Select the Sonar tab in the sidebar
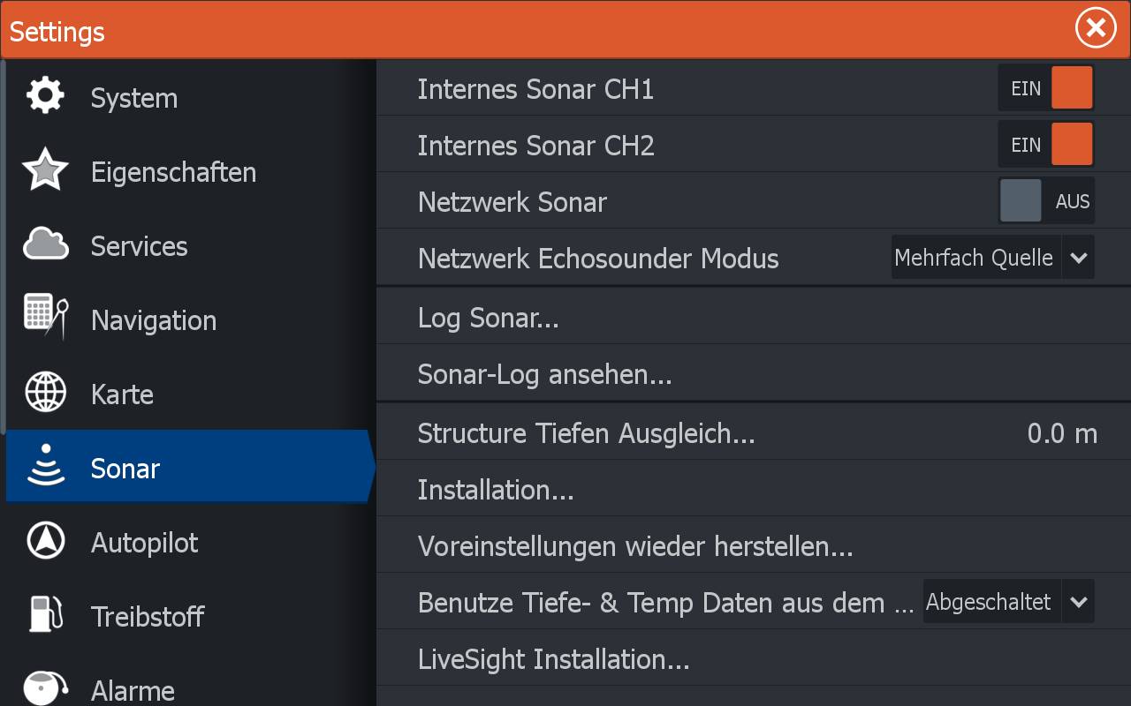 click(125, 468)
